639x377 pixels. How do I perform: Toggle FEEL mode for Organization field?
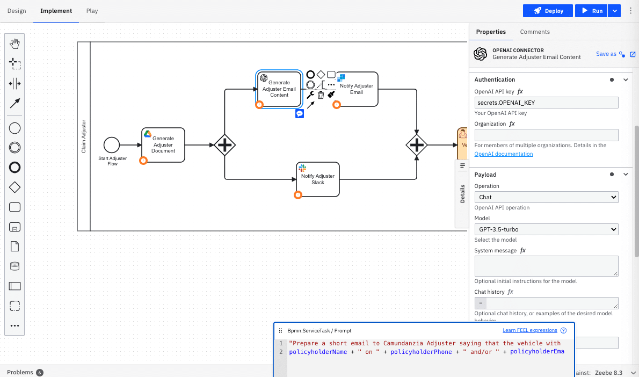512,124
